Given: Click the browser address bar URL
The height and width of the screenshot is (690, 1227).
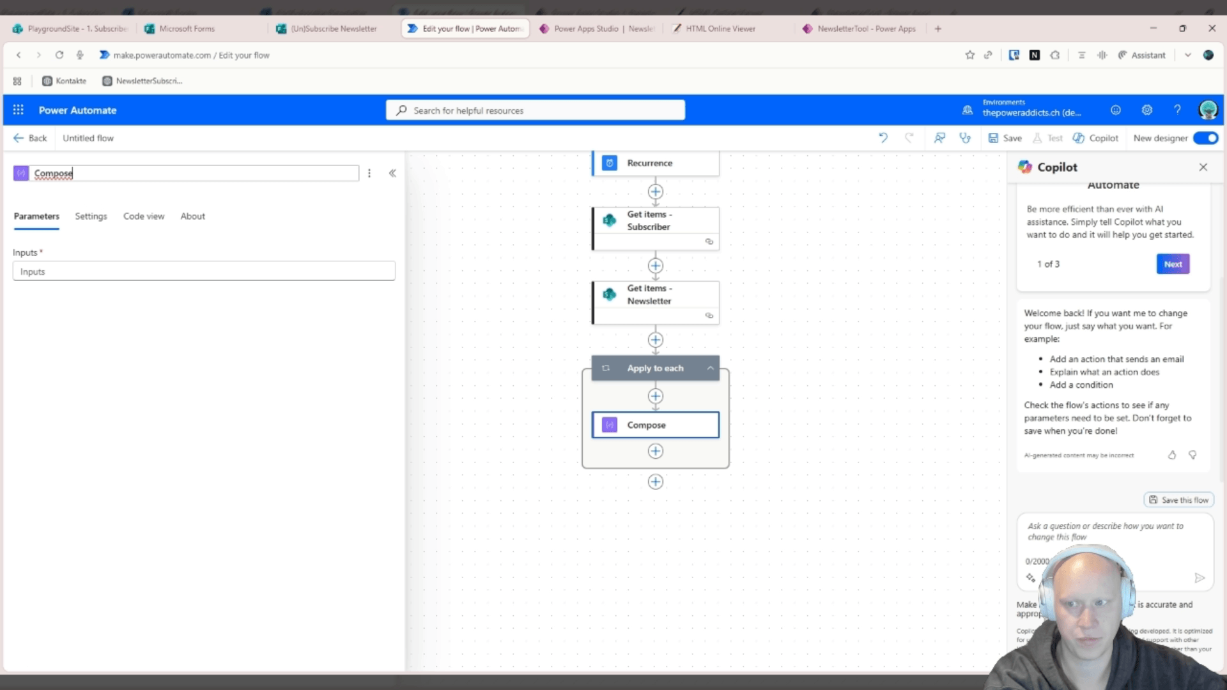Looking at the screenshot, I should click(x=191, y=55).
